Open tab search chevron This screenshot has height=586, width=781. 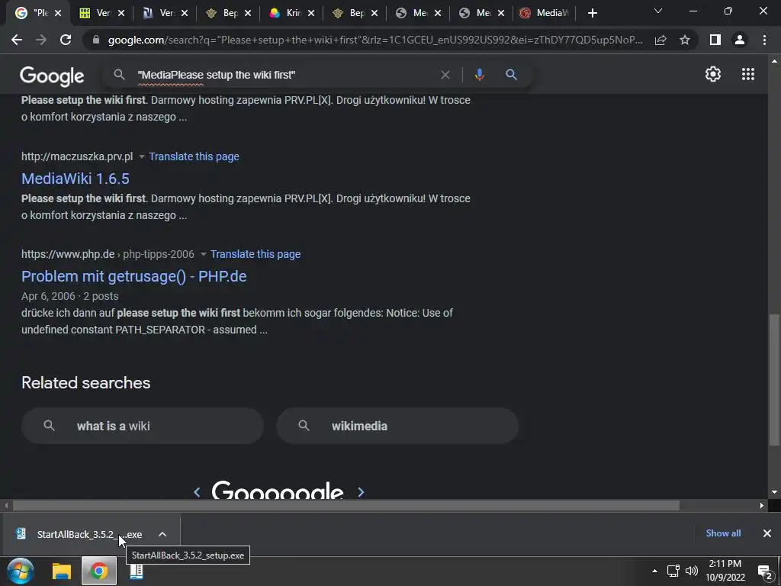pos(658,11)
